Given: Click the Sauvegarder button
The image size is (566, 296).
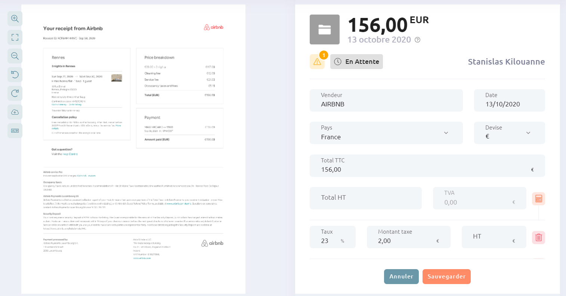Looking at the screenshot, I should click(446, 277).
